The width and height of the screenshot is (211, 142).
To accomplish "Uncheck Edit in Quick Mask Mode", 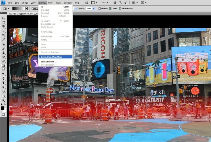I will [55, 57].
